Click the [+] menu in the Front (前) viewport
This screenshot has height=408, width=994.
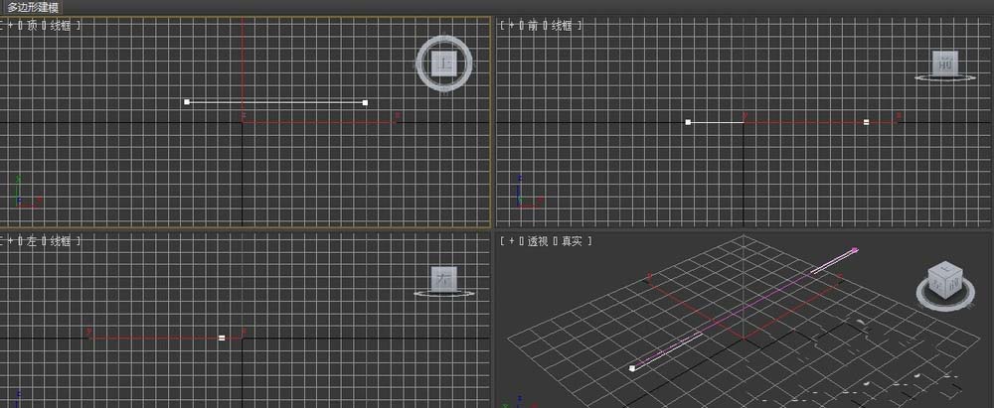(x=512, y=26)
